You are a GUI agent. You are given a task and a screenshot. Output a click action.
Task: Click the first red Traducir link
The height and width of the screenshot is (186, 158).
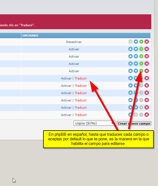click(x=81, y=78)
